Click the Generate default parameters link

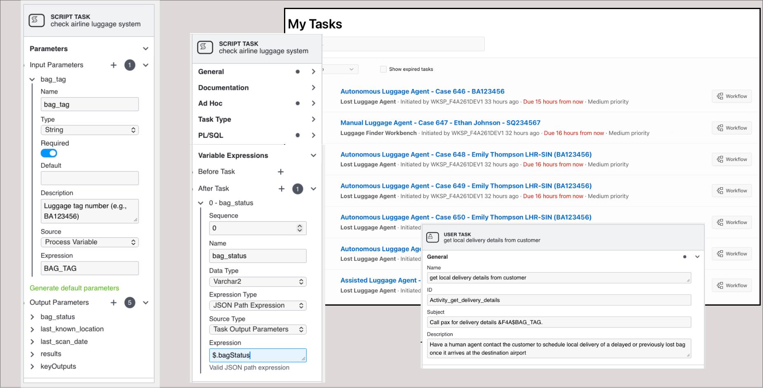point(74,288)
